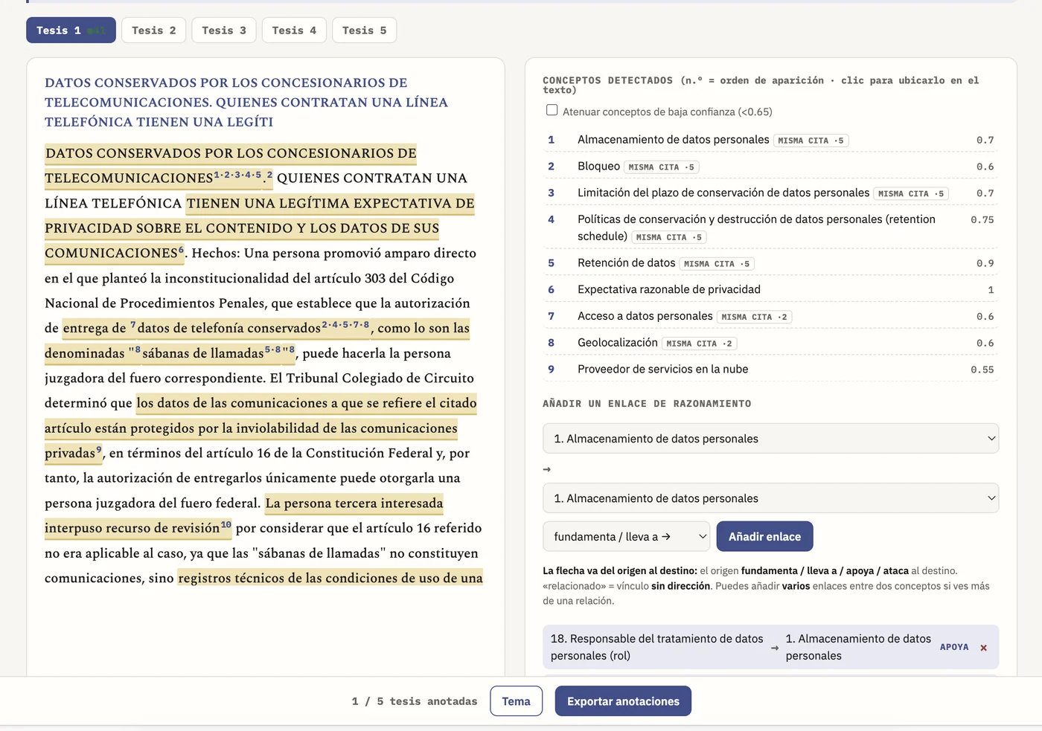Open the relation type dropdown 'fundamenta / lleva a'
Screen dimensions: 1042x731
[627, 537]
